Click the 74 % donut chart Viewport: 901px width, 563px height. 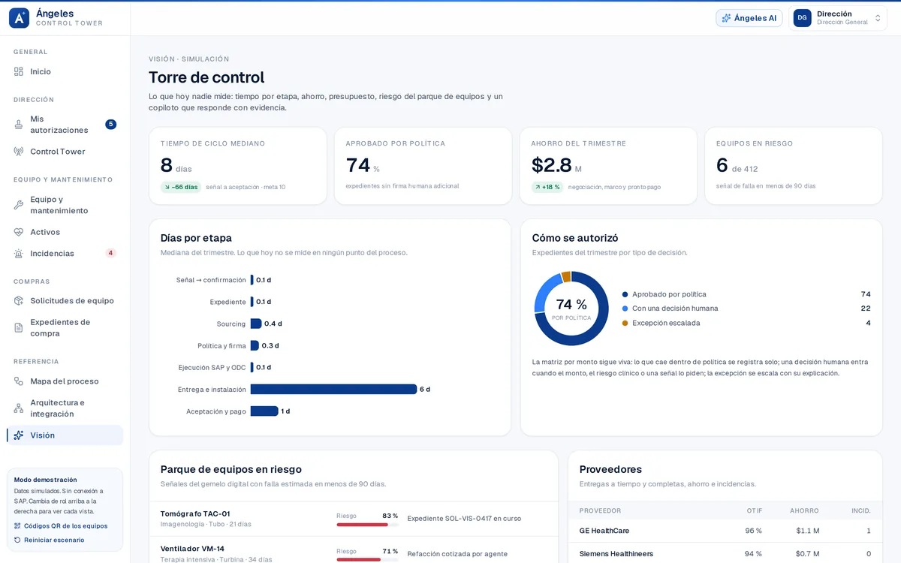571,309
